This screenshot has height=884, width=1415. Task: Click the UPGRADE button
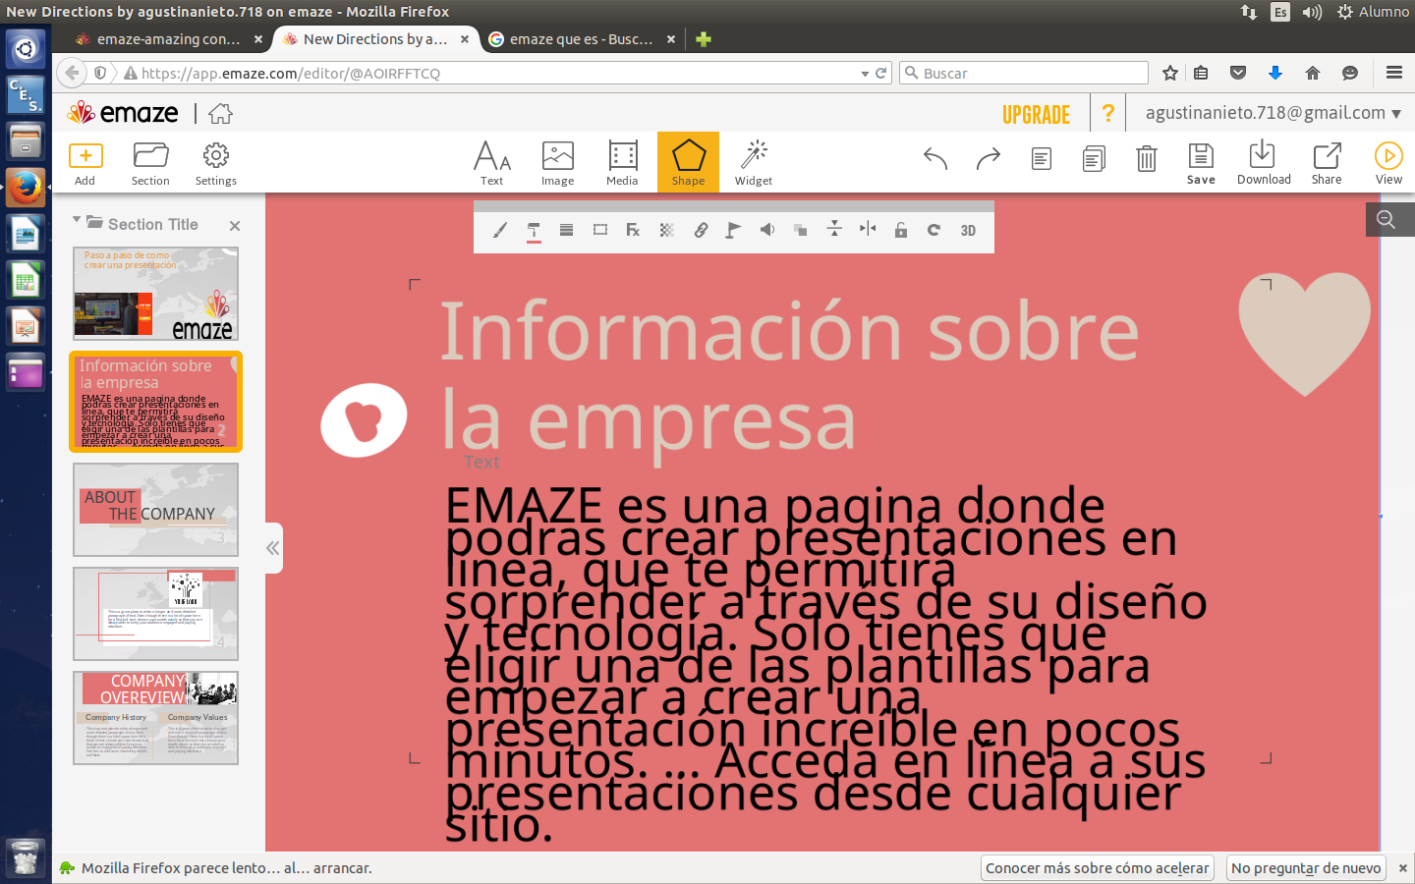(x=1037, y=114)
